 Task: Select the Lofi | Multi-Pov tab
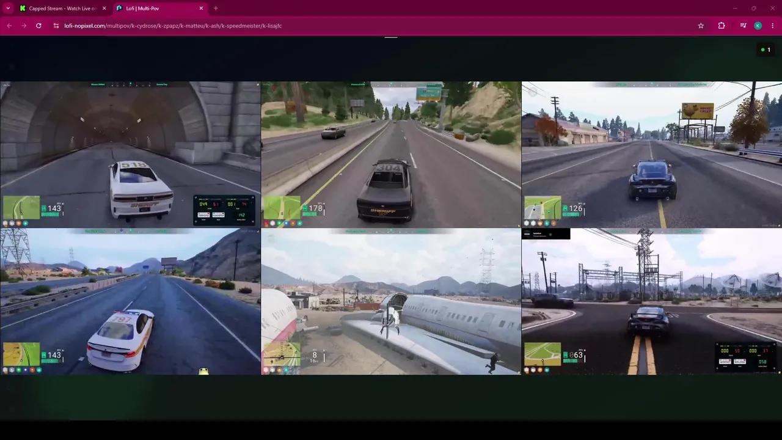pos(160,9)
